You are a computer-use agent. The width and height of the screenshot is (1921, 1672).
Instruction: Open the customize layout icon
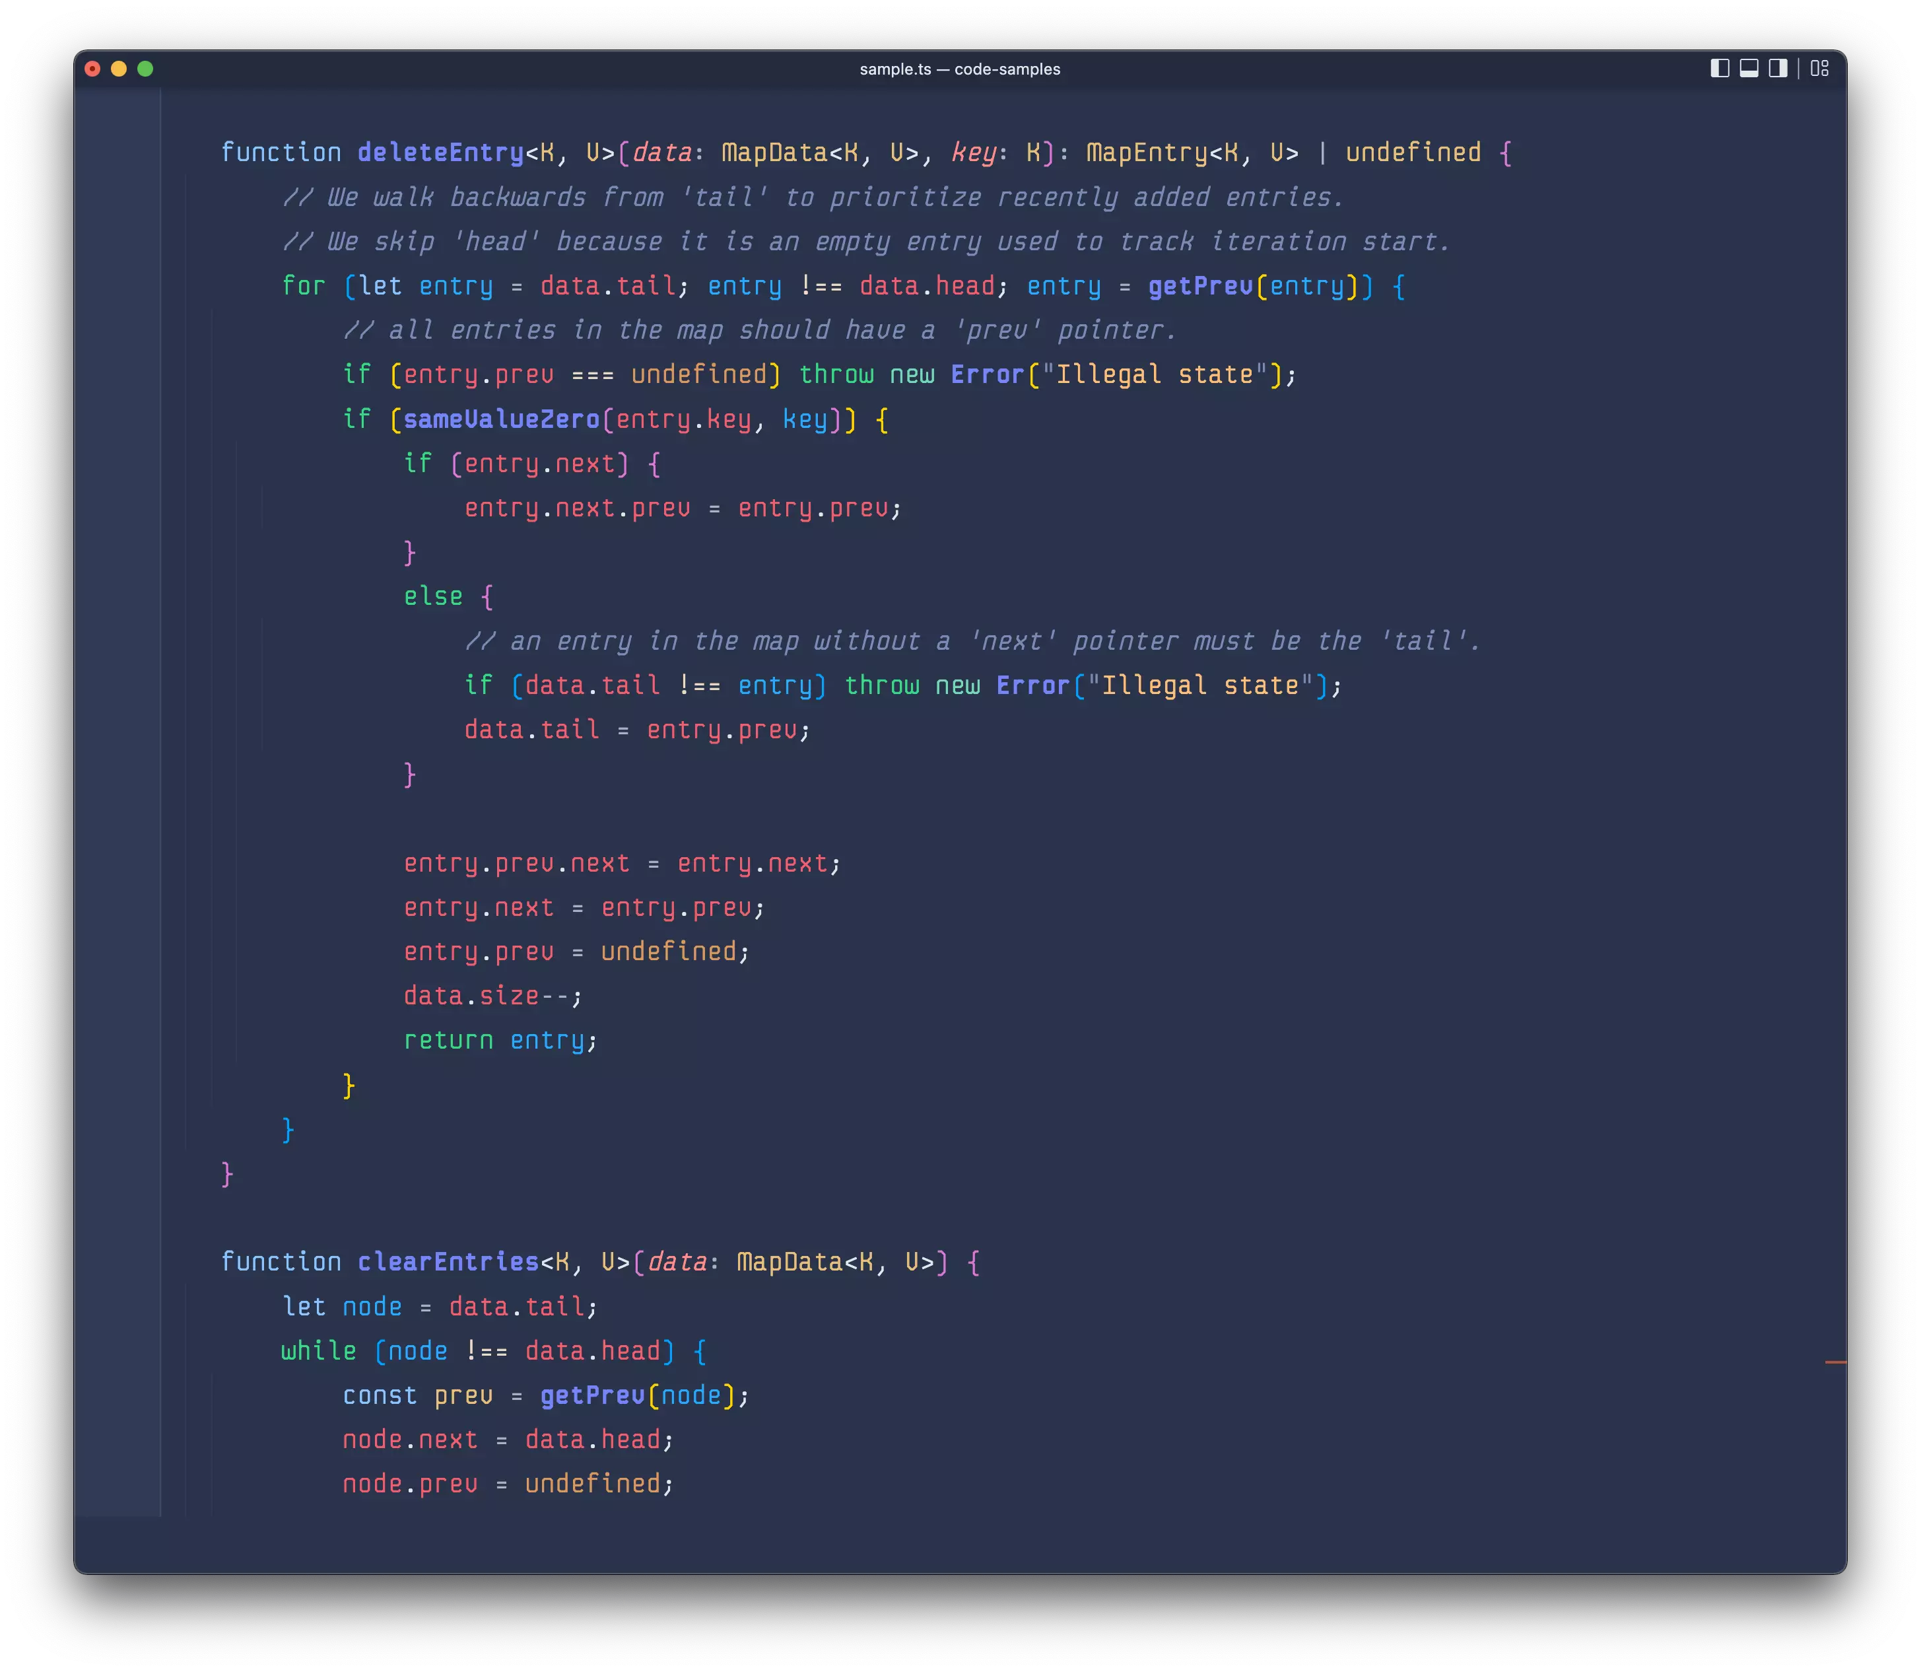coord(1819,68)
